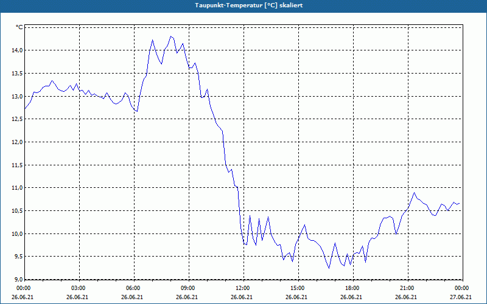Click the 13,0 y-axis label
This screenshot has height=304, width=487.
click(18, 97)
